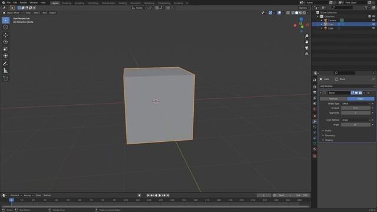The width and height of the screenshot is (377, 212).
Task: Toggle Light visibility eye in outliner
Action: tap(373, 28)
